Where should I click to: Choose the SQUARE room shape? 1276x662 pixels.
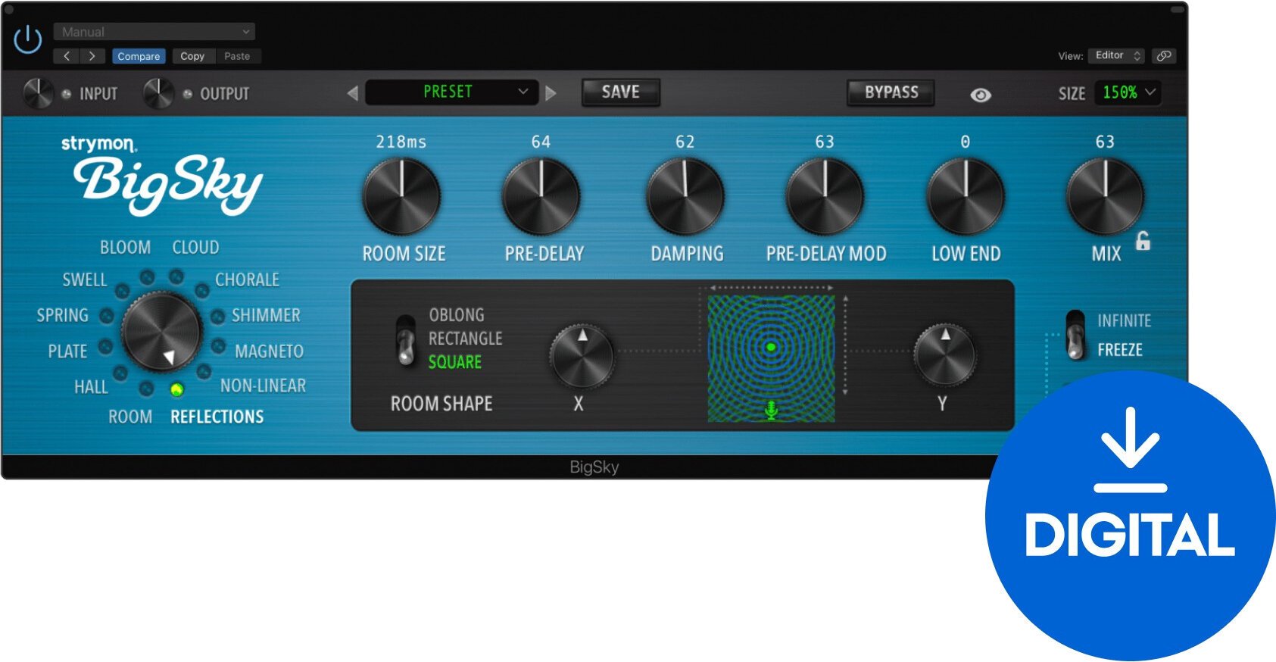point(454,362)
